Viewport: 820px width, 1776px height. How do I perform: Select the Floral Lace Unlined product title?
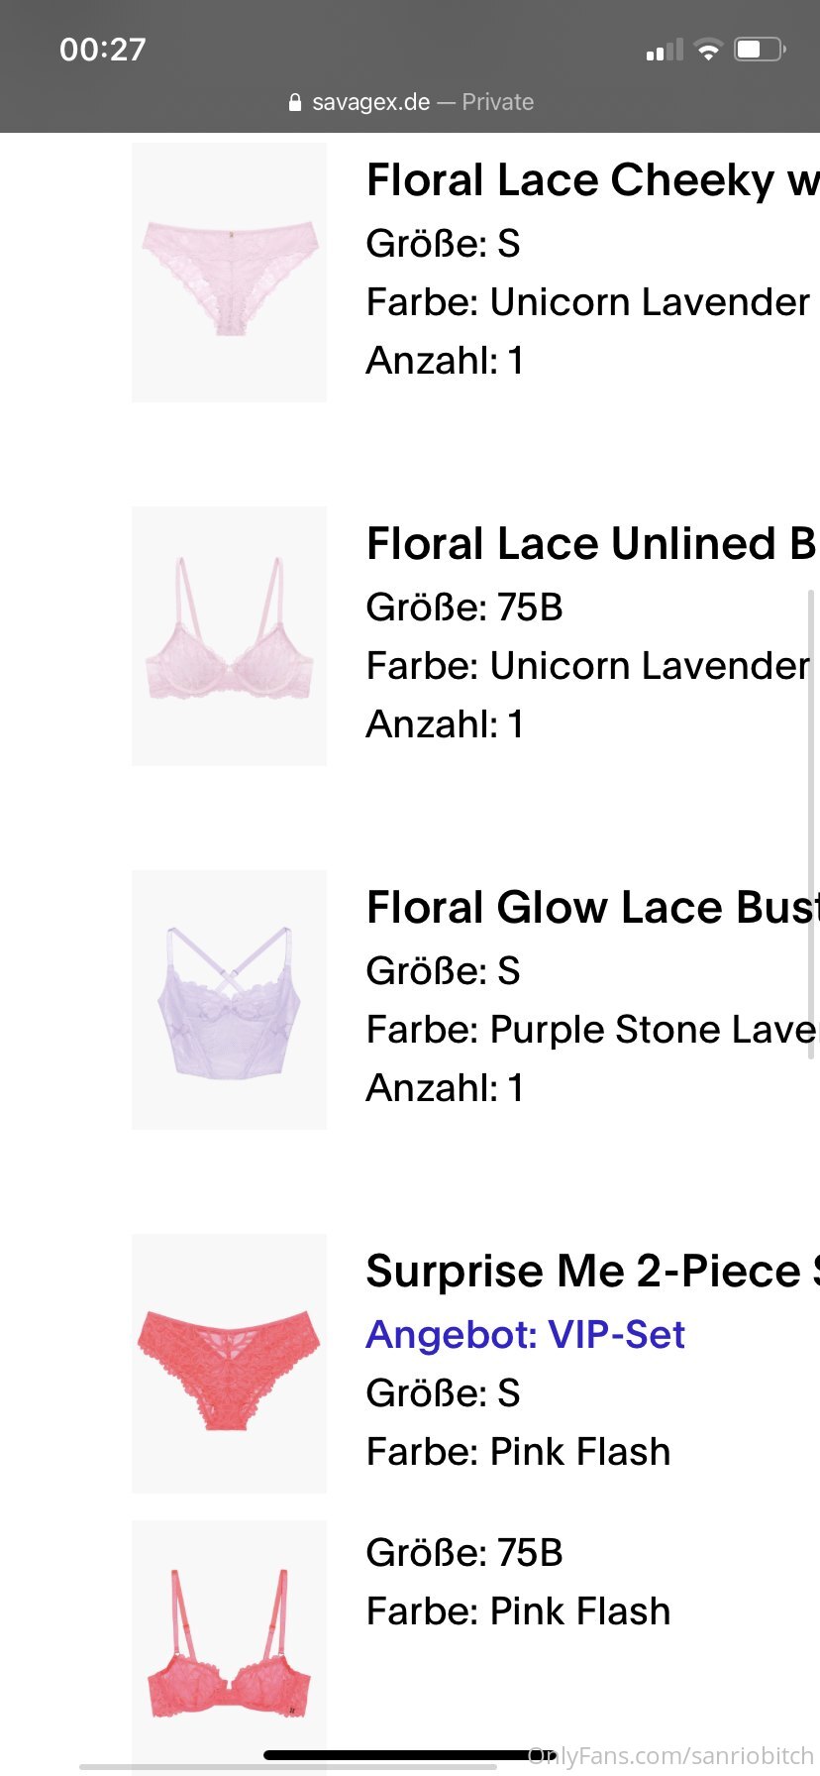590,544
